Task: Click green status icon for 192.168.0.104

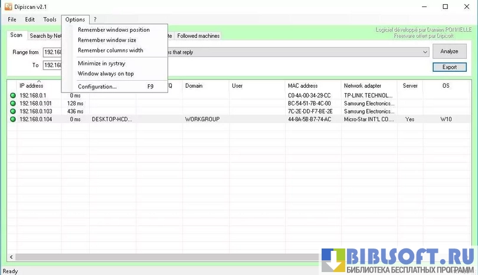Action: coord(12,120)
